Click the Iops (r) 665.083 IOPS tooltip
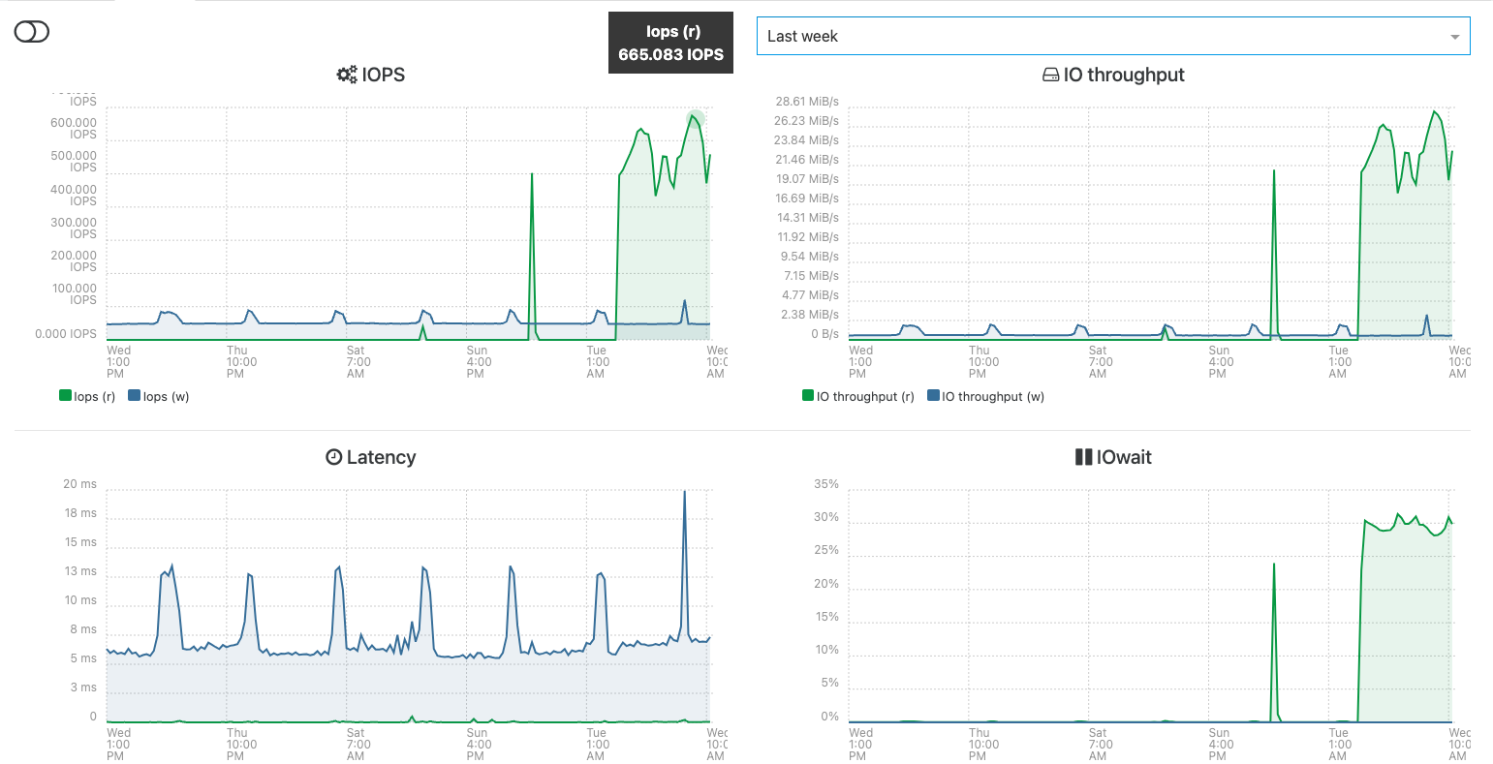This screenshot has height=764, width=1493. click(x=670, y=44)
